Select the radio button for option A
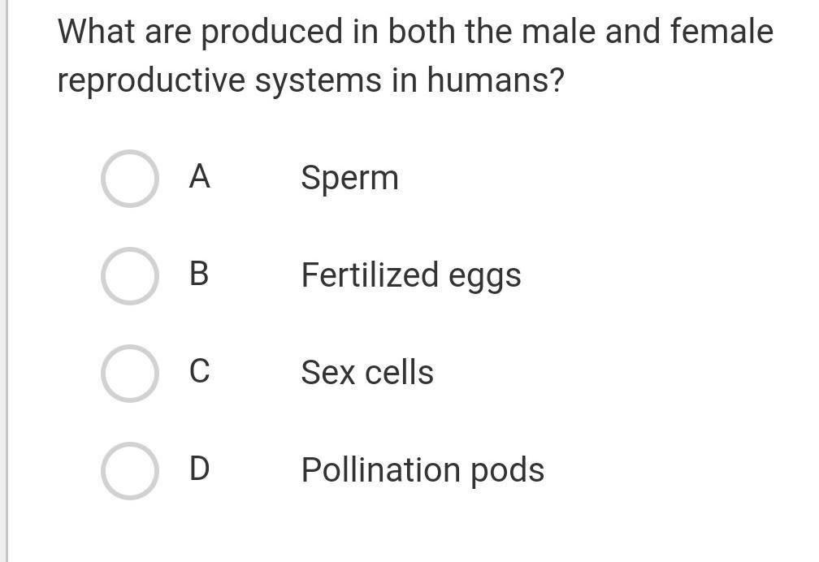 coord(129,179)
